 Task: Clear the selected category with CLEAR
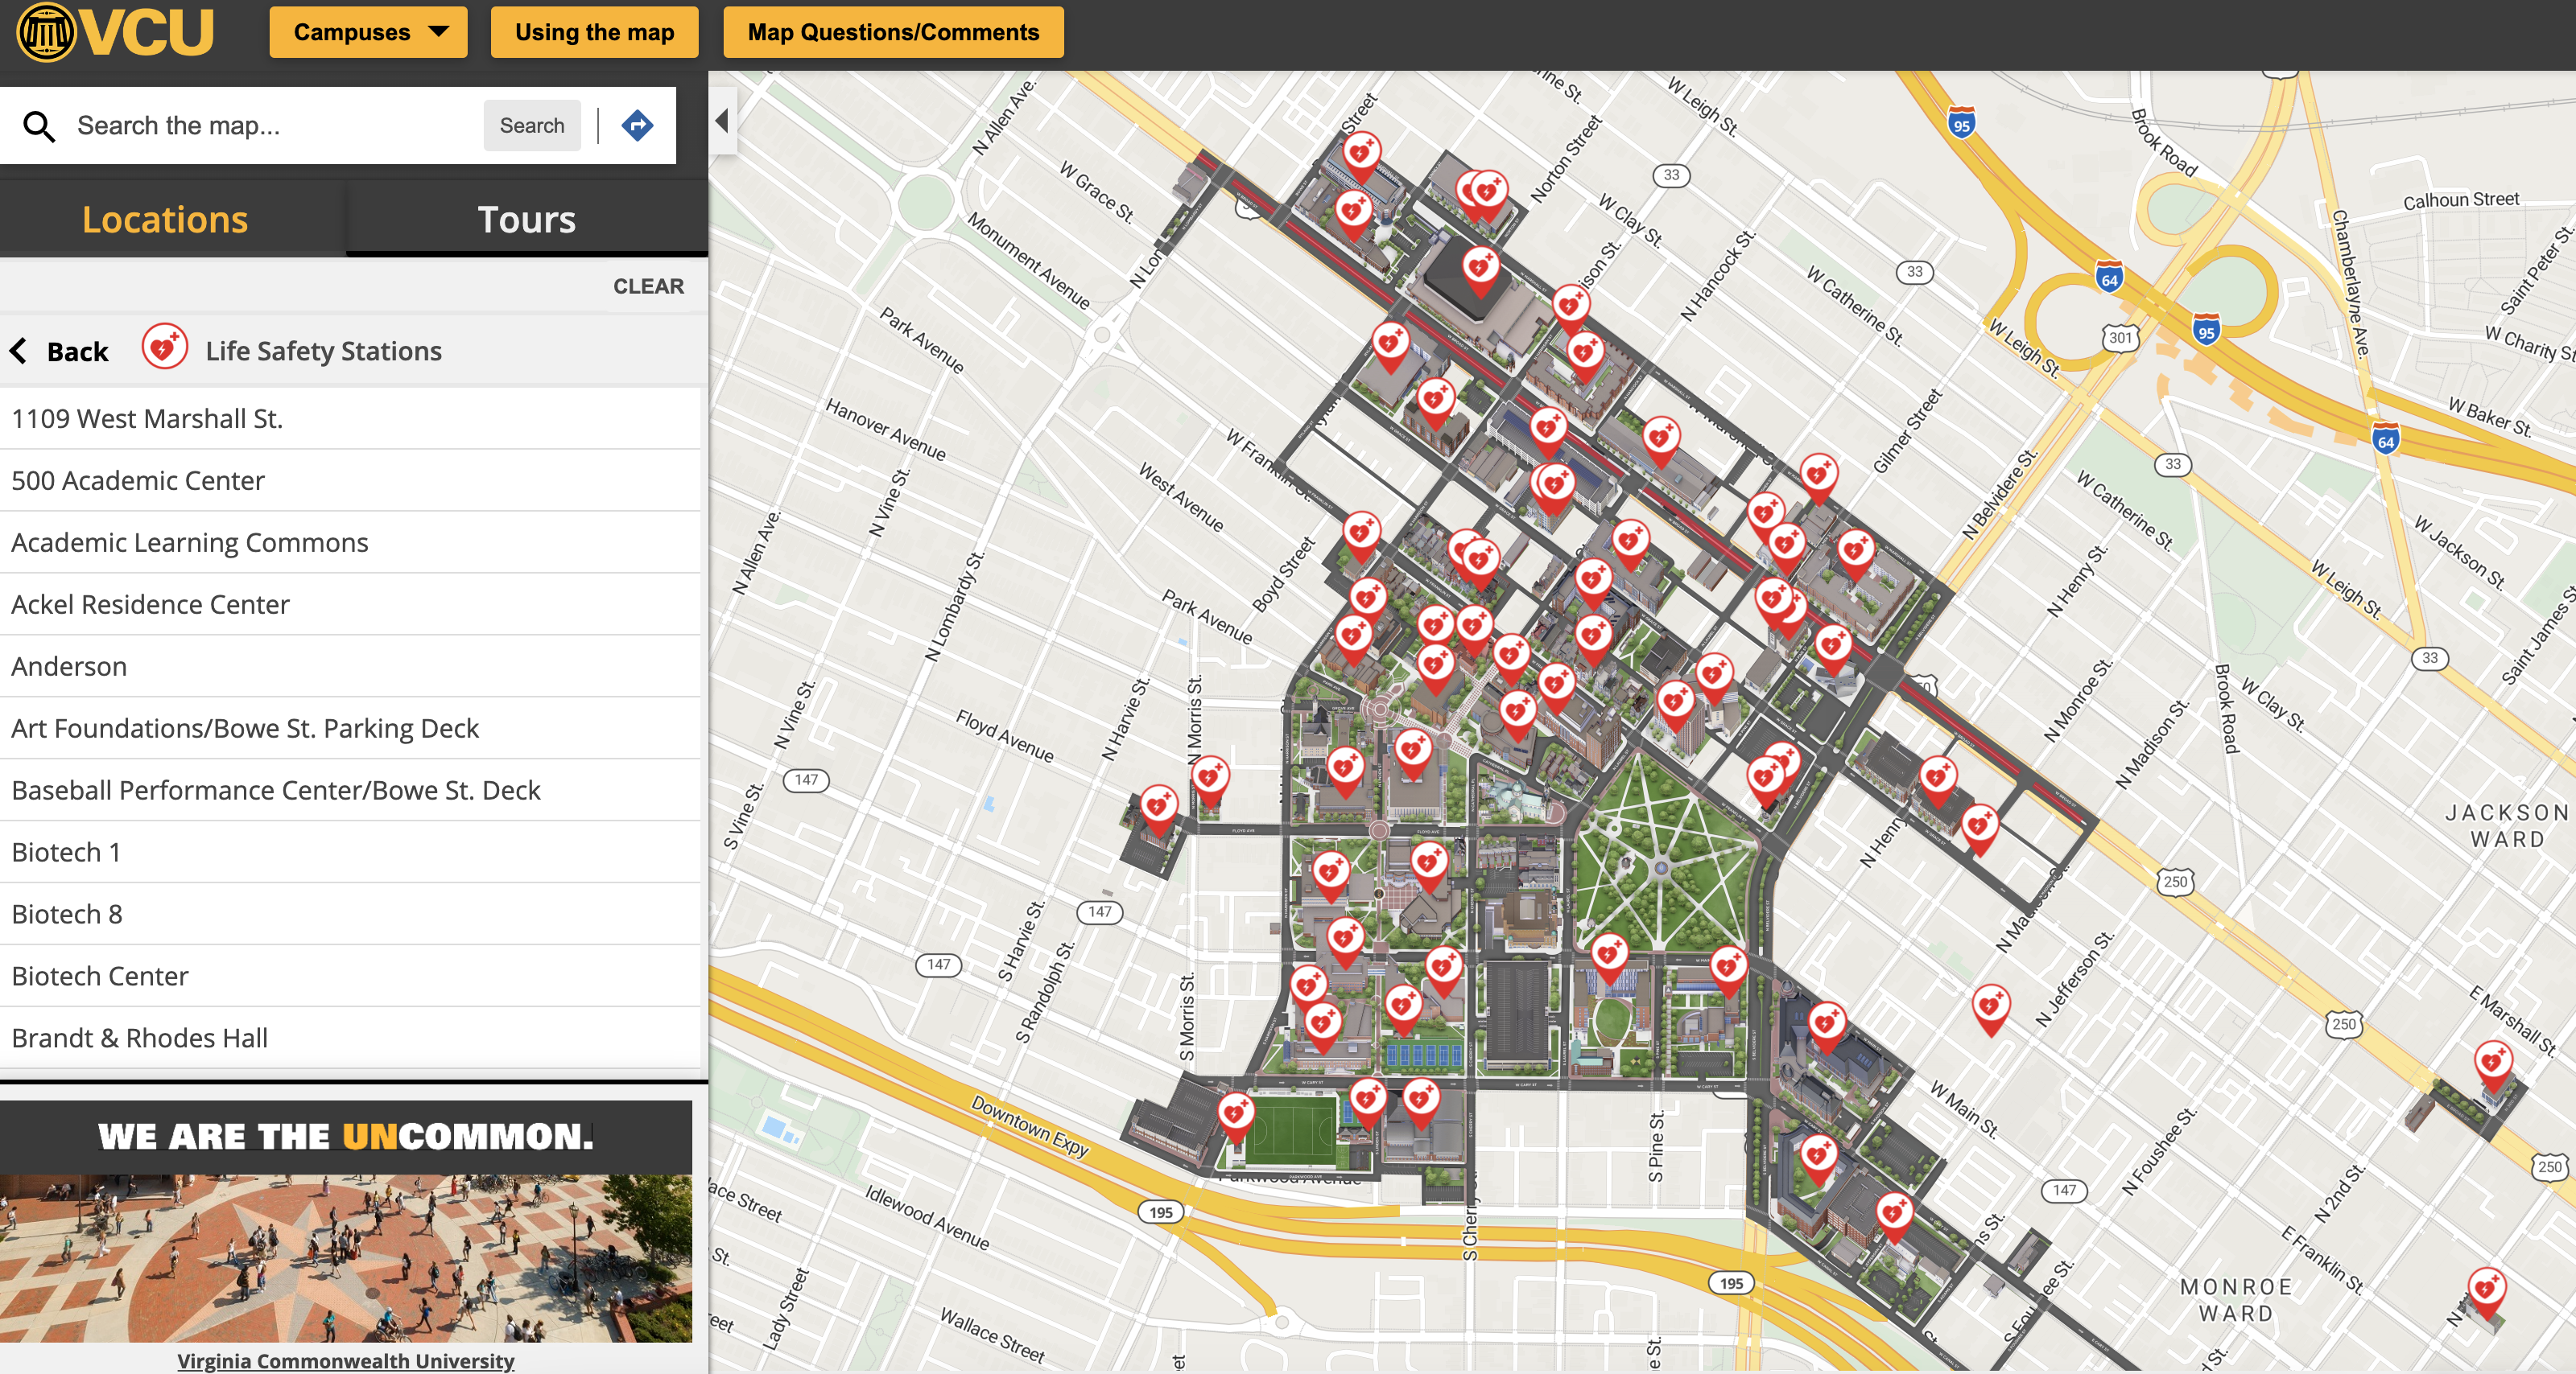tap(648, 287)
